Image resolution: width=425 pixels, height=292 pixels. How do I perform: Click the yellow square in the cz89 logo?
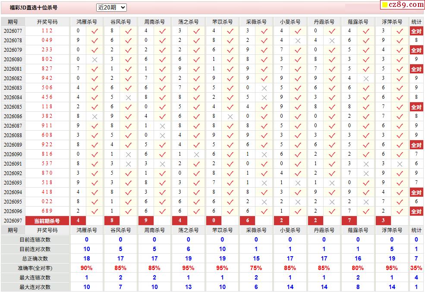click(384, 5)
